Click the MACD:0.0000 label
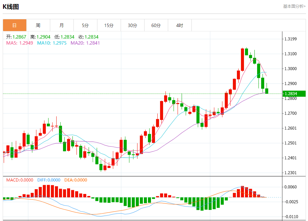The width and height of the screenshot is (308, 221). 20,180
